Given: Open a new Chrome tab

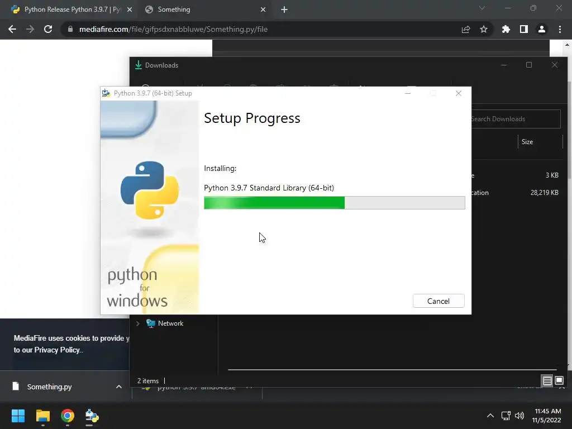Looking at the screenshot, I should (x=284, y=9).
